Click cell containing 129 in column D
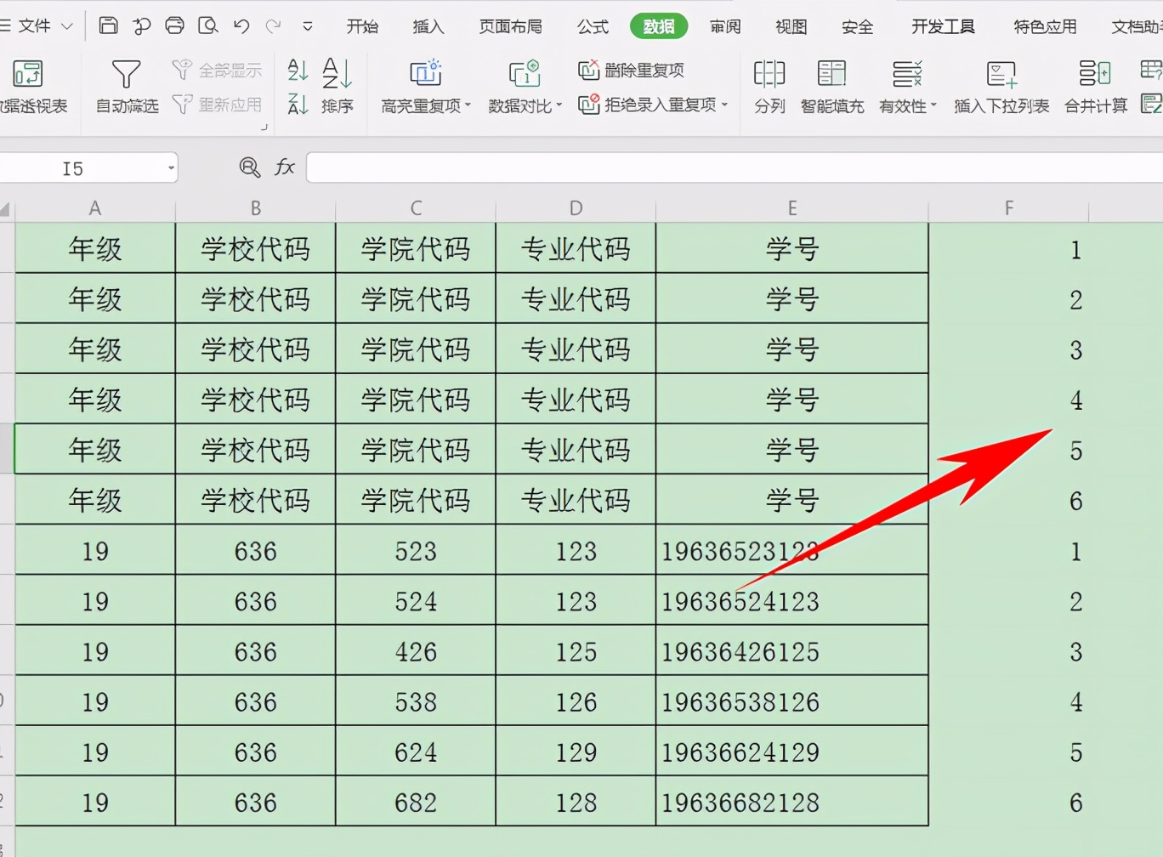 tap(576, 752)
